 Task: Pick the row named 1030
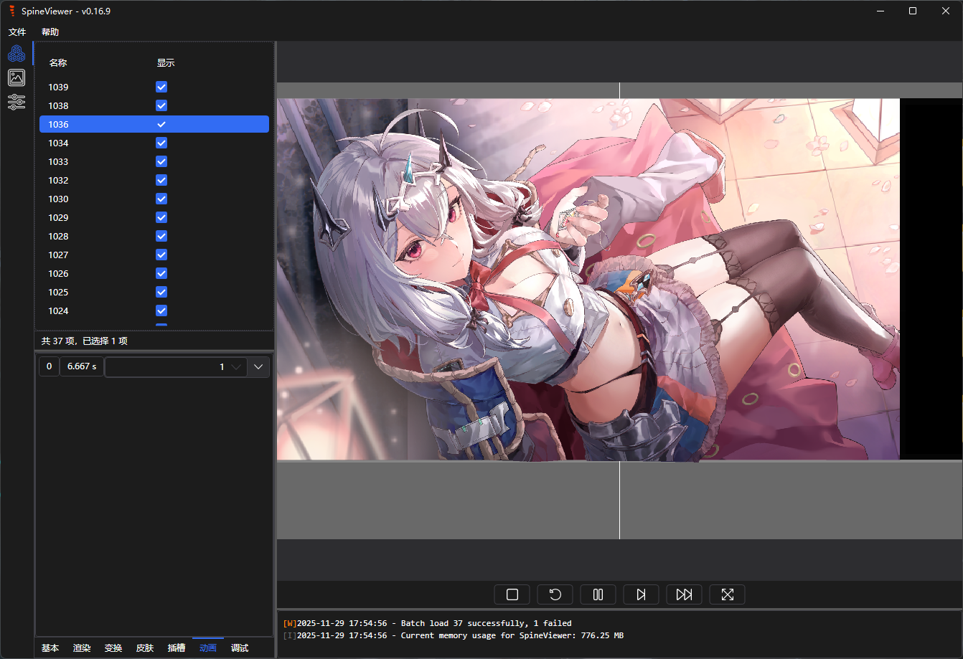(154, 199)
